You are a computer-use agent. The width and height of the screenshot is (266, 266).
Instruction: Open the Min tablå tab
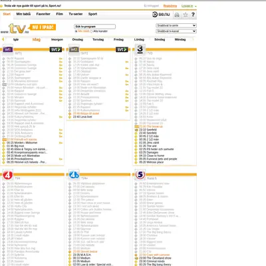pos(23,14)
